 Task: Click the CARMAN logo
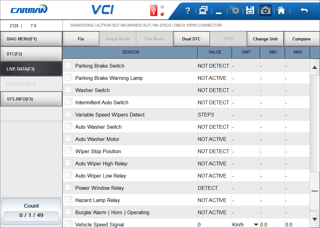29,9
